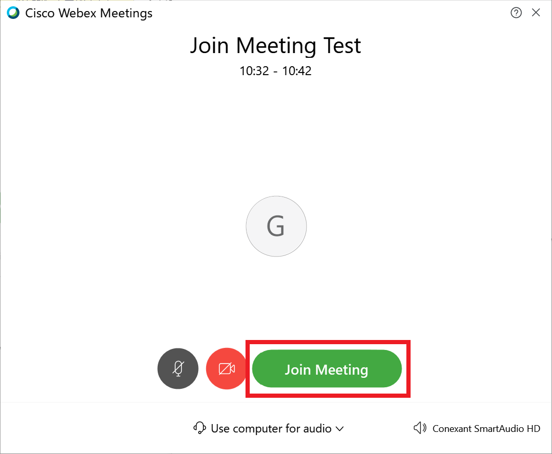
Task: Select the headset audio icon
Action: click(x=199, y=428)
